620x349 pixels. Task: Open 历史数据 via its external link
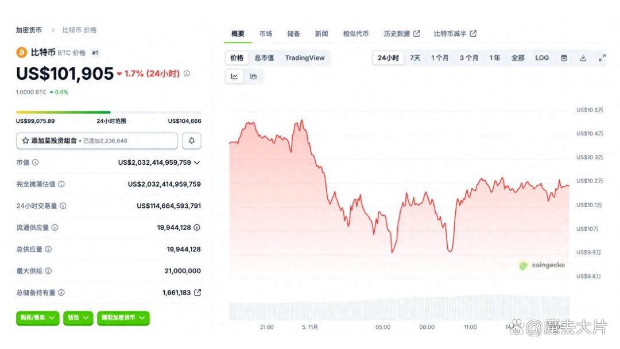401,33
